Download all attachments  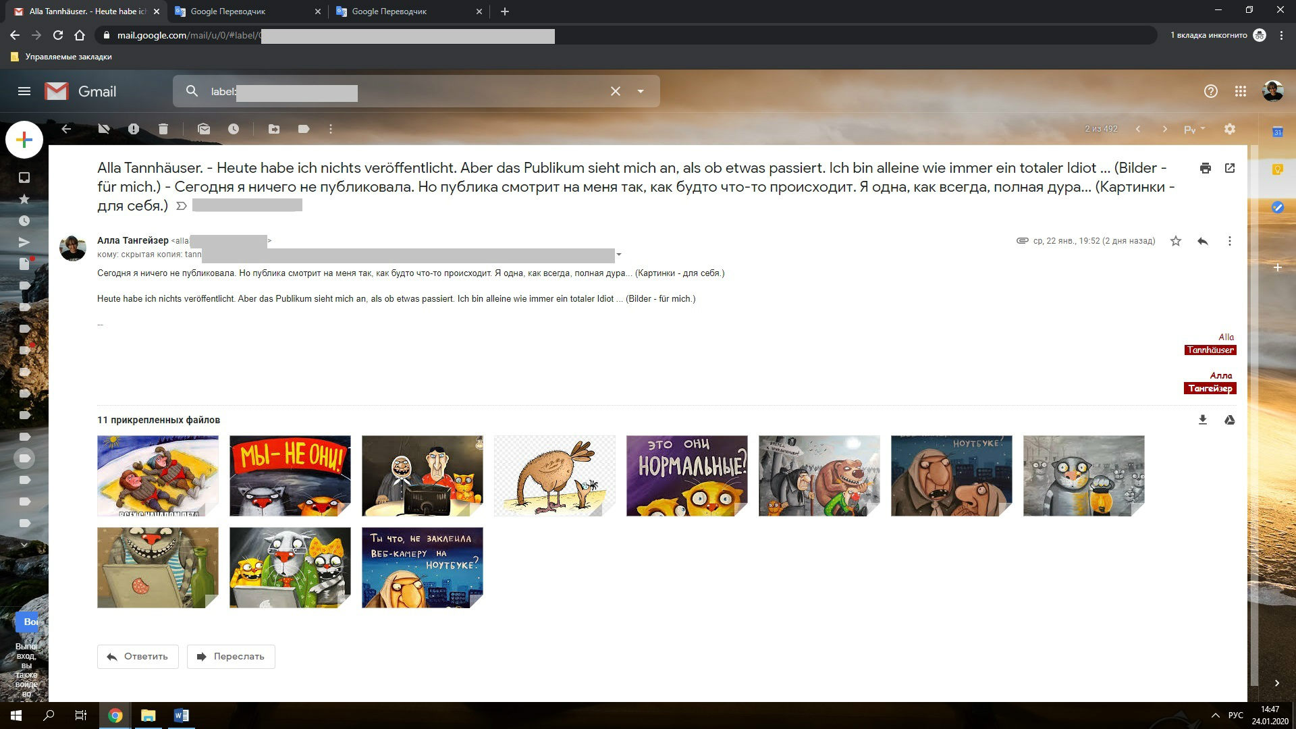pos(1202,420)
